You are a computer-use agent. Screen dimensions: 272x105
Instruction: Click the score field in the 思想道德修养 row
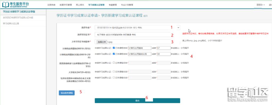point(164,63)
